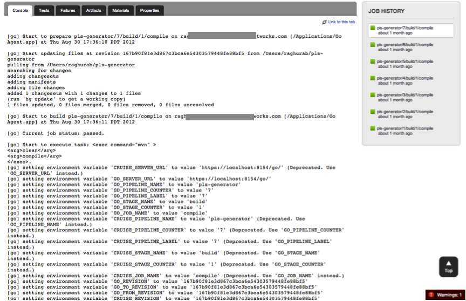The image size is (466, 301).
Task: Open the Properties tab
Action: click(x=149, y=10)
